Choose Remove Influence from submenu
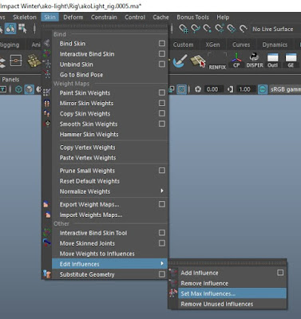Viewport: 301px width, 319px height. (x=232, y=283)
